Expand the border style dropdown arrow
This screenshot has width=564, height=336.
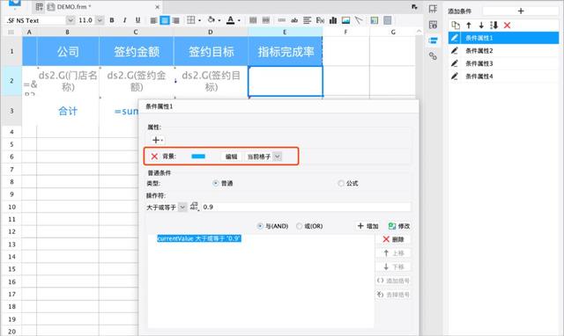(x=200, y=20)
